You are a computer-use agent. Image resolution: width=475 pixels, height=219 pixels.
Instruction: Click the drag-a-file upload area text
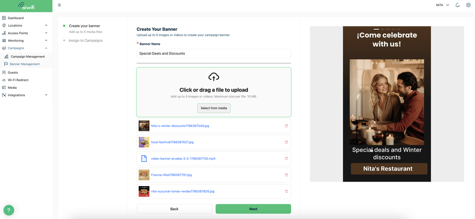[214, 90]
